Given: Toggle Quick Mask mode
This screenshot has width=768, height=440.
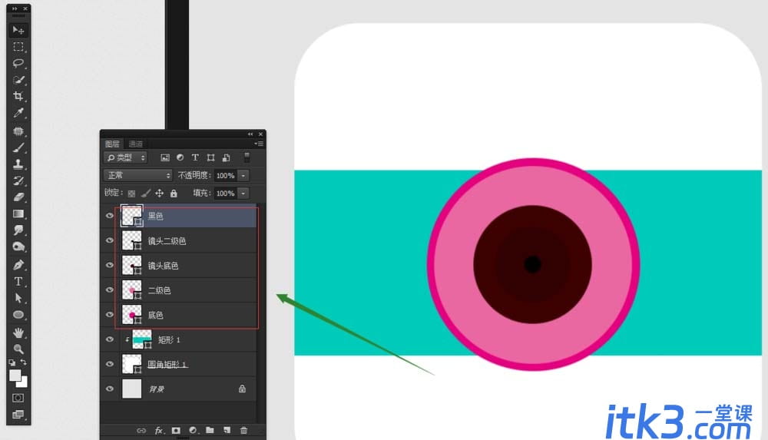Looking at the screenshot, I should [18, 398].
